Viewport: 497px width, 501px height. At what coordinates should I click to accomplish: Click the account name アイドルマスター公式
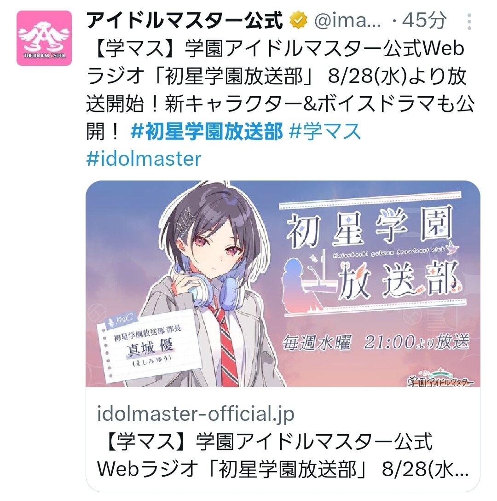coord(185,20)
